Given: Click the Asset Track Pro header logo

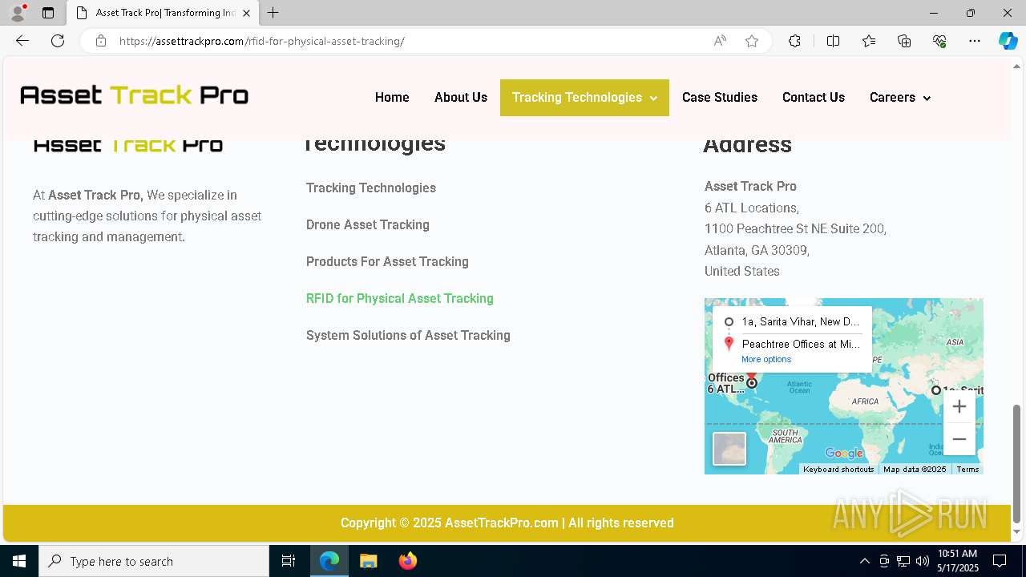Looking at the screenshot, I should click(x=134, y=95).
